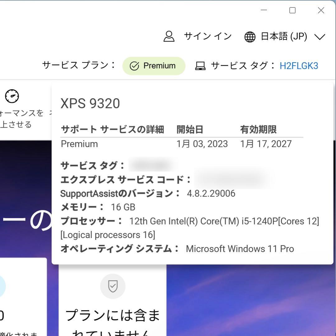
Task: Collapse the XPS 9320 device details popup
Action: [x=90, y=103]
